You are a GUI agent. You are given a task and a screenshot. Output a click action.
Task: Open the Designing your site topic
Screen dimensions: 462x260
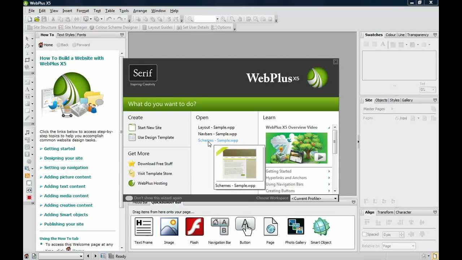[x=63, y=158]
